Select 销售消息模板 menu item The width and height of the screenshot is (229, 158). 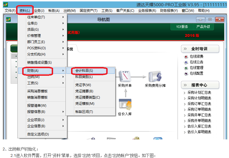42,97
